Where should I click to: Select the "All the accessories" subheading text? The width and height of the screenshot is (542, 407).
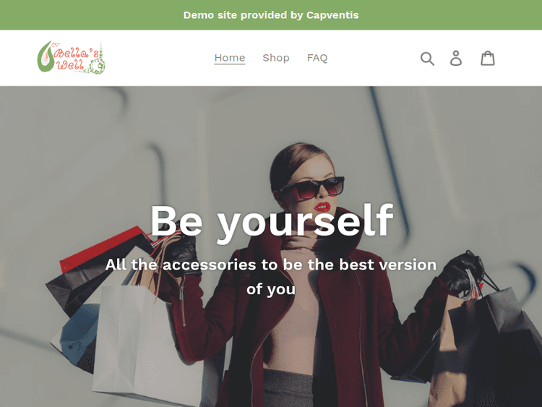[x=271, y=277]
